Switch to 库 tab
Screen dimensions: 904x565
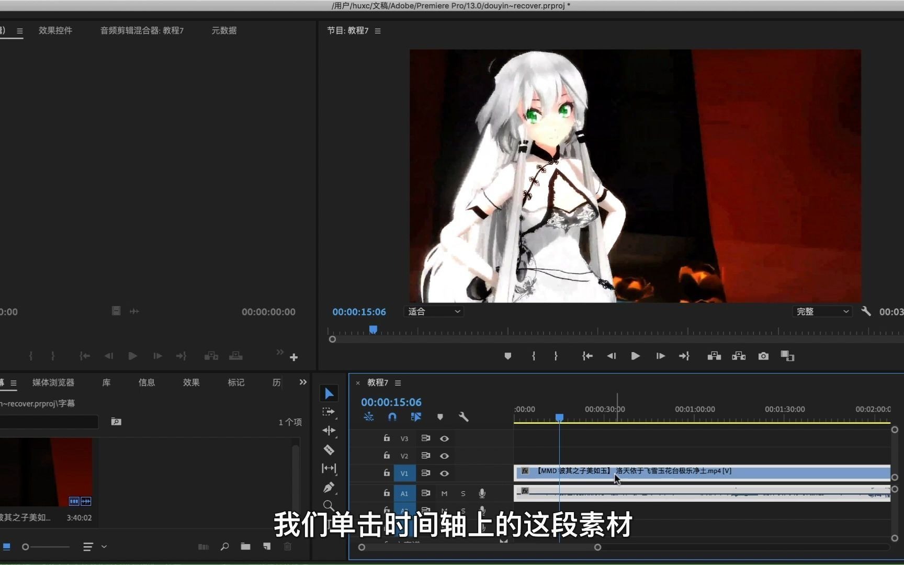(106, 382)
